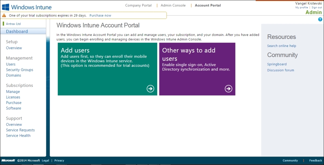The width and height of the screenshot is (324, 165).
Task: Click the Resources heading
Action: 282,37
